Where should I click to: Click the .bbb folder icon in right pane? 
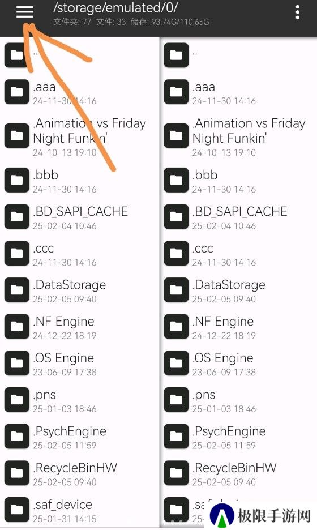(x=176, y=180)
